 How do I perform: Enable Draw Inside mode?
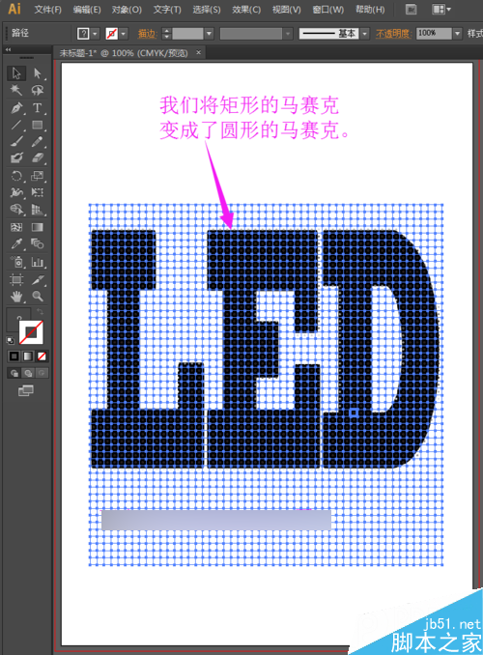click(42, 373)
